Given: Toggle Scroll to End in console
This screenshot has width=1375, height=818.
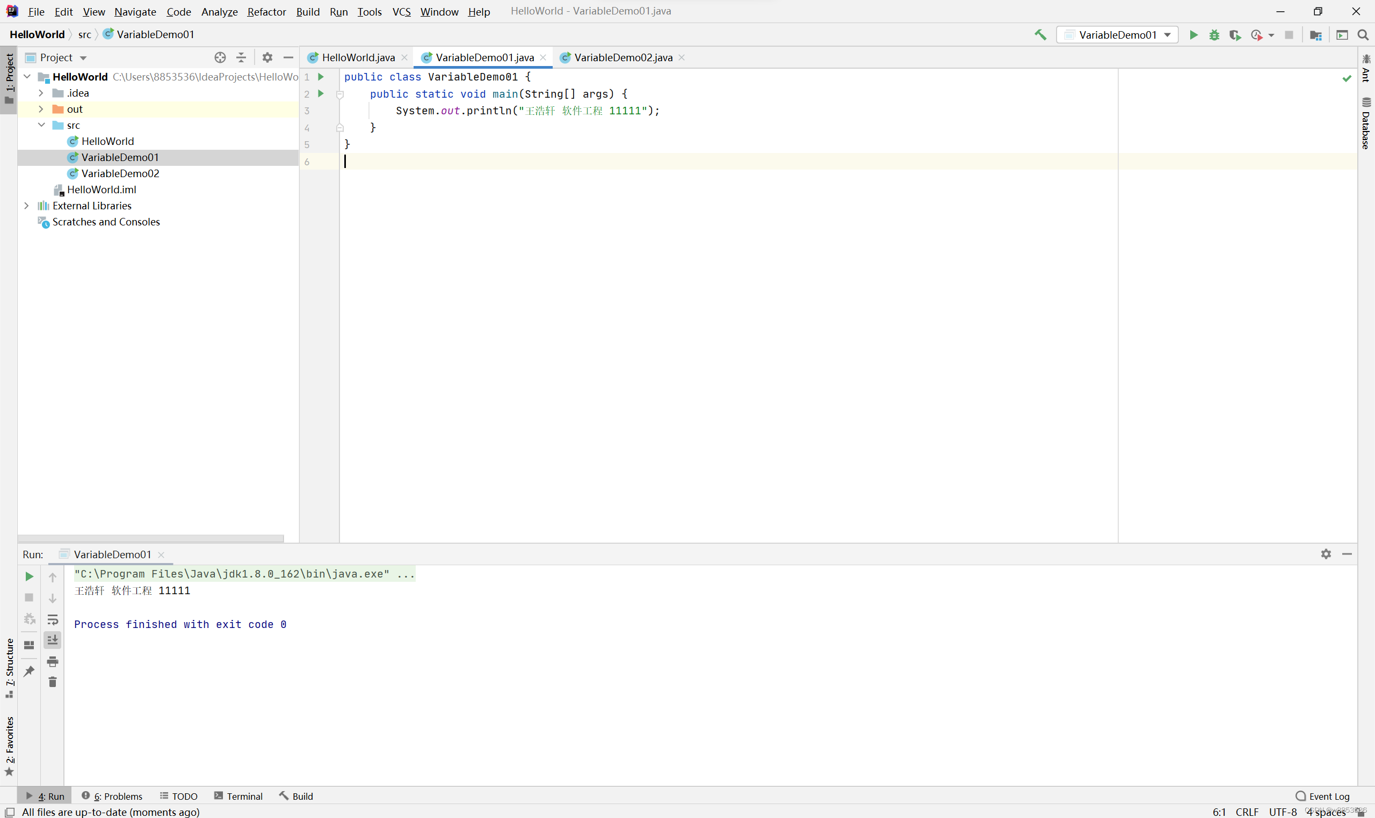Looking at the screenshot, I should (53, 640).
